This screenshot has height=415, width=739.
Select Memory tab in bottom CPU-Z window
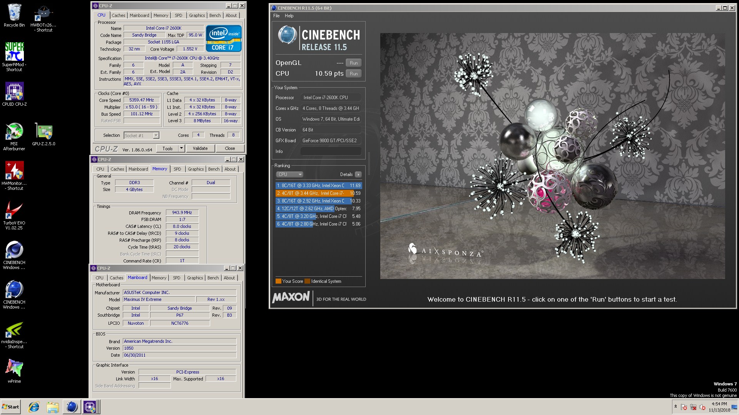(x=159, y=278)
